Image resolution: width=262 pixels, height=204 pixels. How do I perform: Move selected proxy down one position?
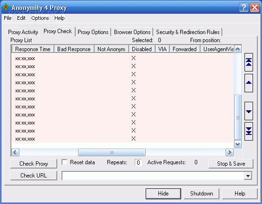249,111
